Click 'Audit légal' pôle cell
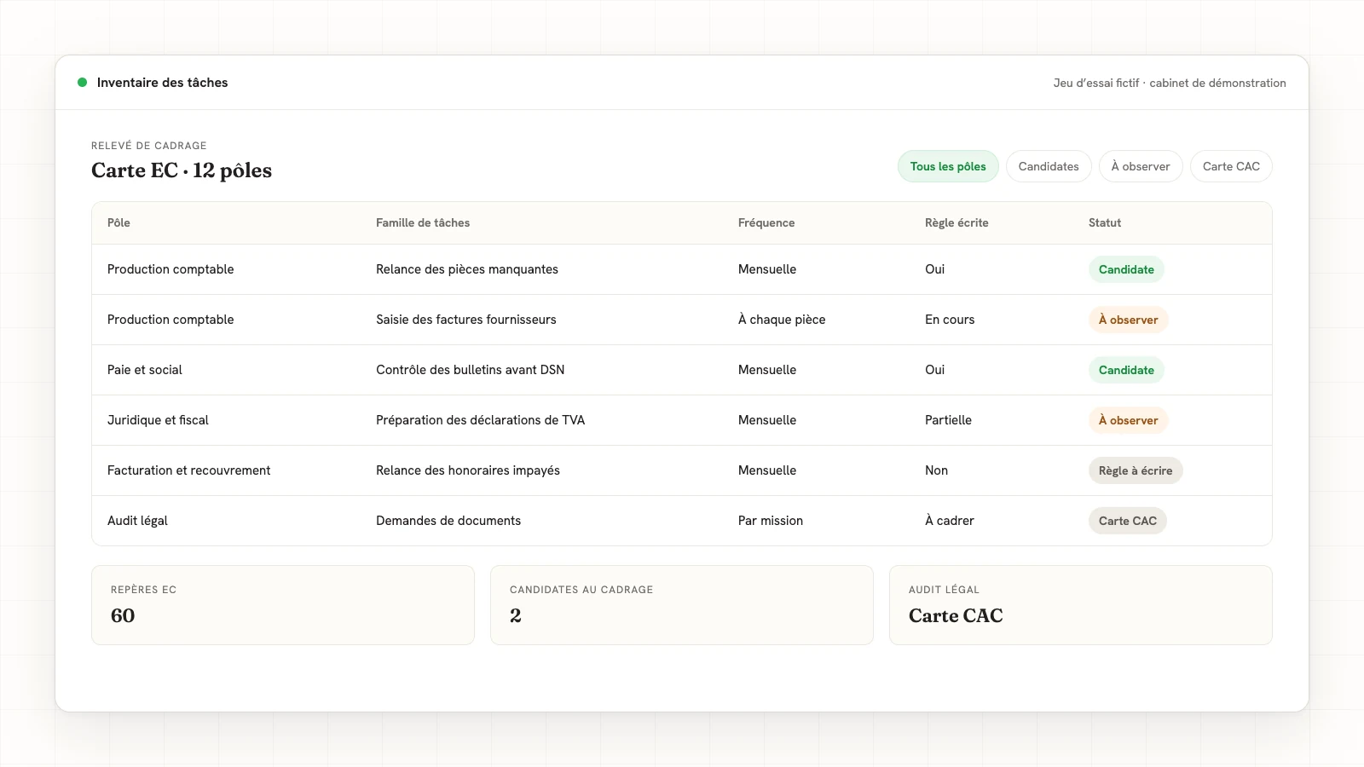 [137, 521]
